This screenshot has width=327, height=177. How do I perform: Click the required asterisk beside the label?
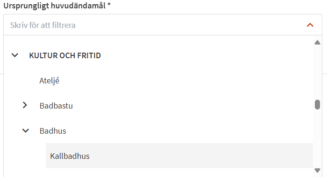click(109, 5)
